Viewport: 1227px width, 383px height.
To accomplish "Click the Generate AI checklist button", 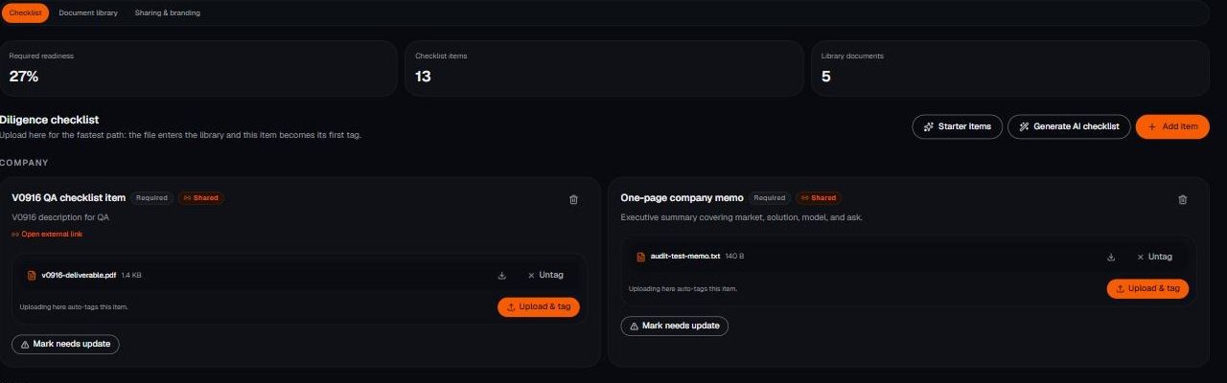I will click(x=1069, y=126).
